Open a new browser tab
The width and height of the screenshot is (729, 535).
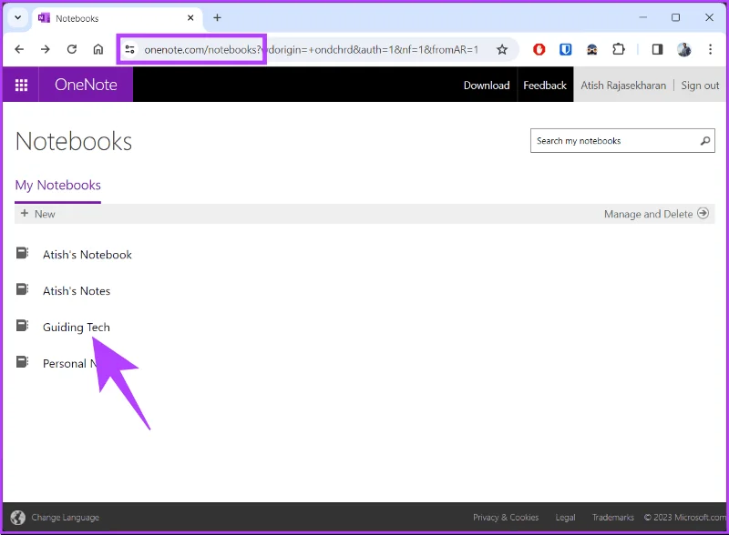coord(217,17)
